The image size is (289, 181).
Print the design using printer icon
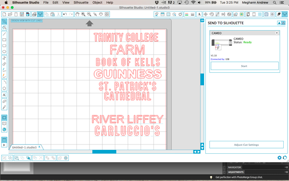(34, 14)
